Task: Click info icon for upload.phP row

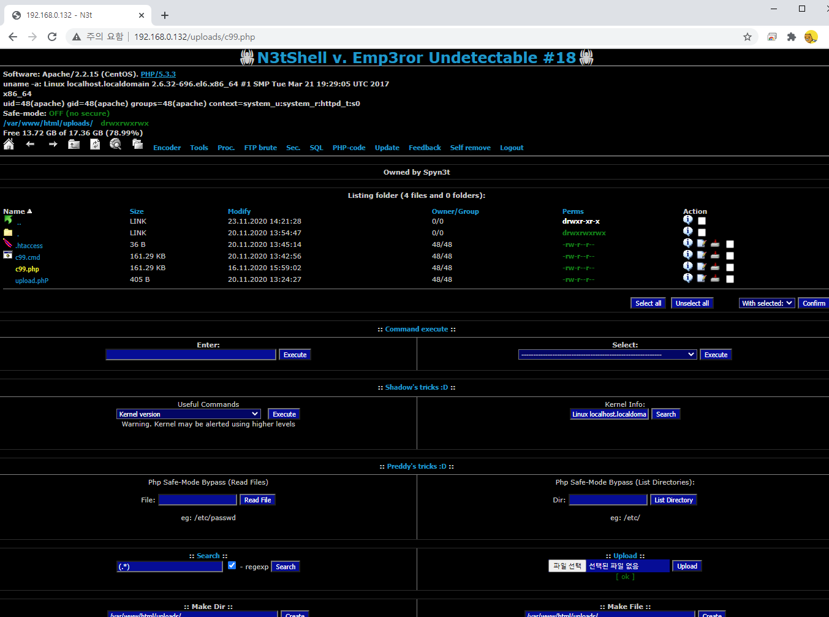Action: tap(688, 278)
